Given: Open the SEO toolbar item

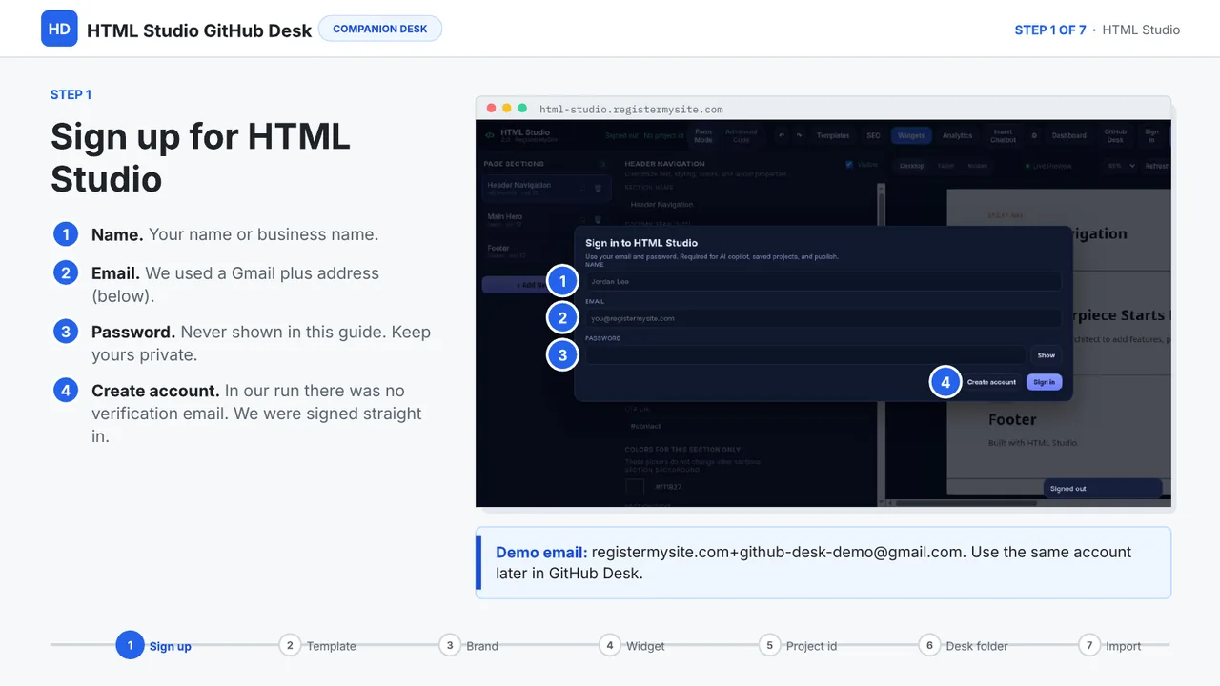Looking at the screenshot, I should tap(873, 135).
